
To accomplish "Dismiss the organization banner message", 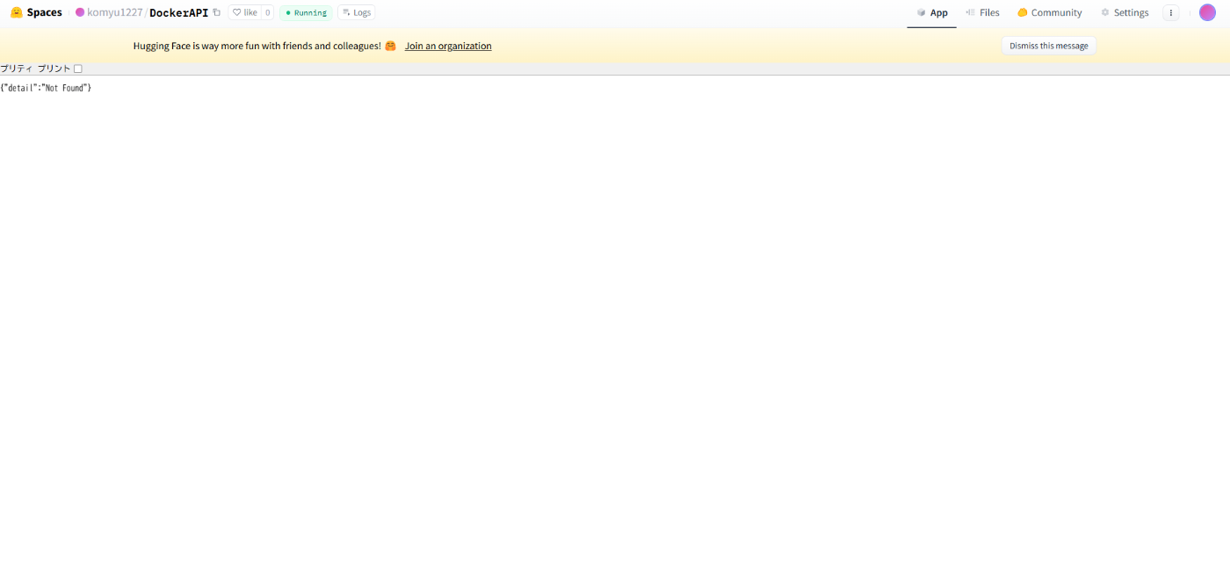I will click(1048, 46).
